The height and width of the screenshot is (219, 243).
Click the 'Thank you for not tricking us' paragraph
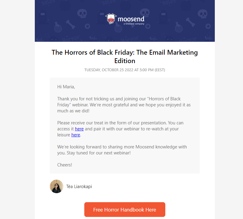coord(124,105)
